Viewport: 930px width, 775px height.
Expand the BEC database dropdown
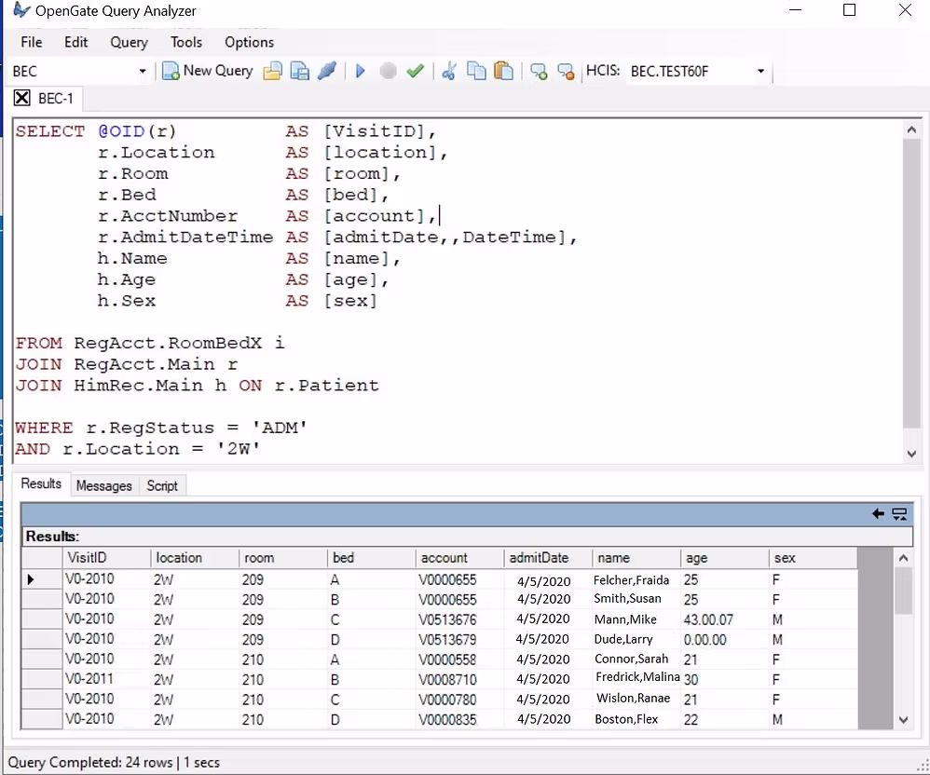[143, 72]
